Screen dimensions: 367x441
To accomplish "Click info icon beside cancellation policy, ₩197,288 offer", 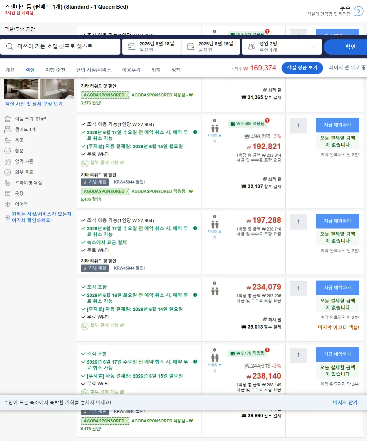I will [x=195, y=228].
